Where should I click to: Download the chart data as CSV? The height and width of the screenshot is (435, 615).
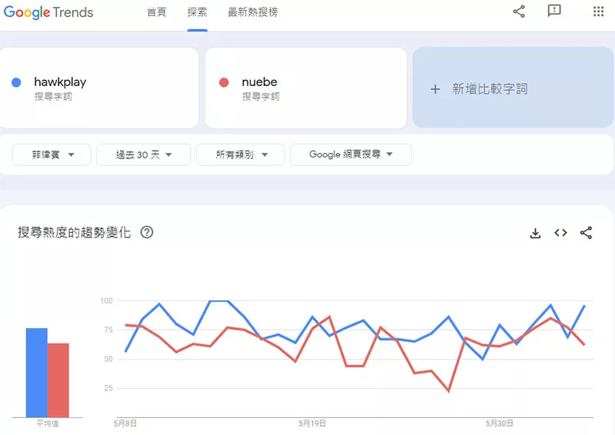pyautogui.click(x=535, y=233)
